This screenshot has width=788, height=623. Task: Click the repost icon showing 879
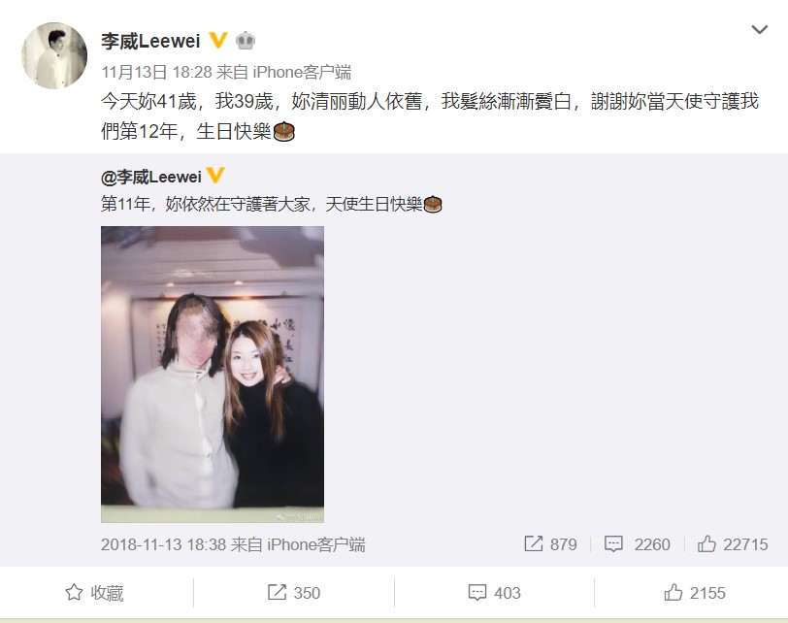coord(533,543)
